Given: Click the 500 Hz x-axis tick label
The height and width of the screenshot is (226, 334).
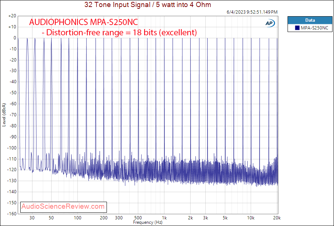Looking at the screenshot, I should point(138,218).
